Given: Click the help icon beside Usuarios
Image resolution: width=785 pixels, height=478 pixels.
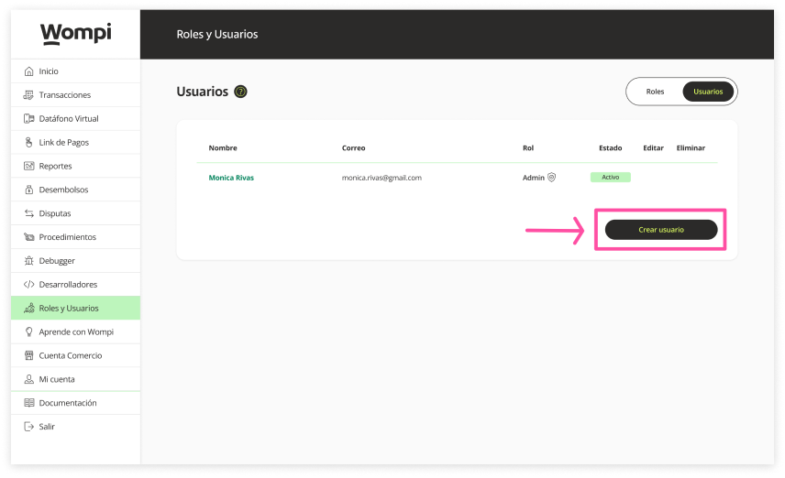Looking at the screenshot, I should [x=240, y=92].
